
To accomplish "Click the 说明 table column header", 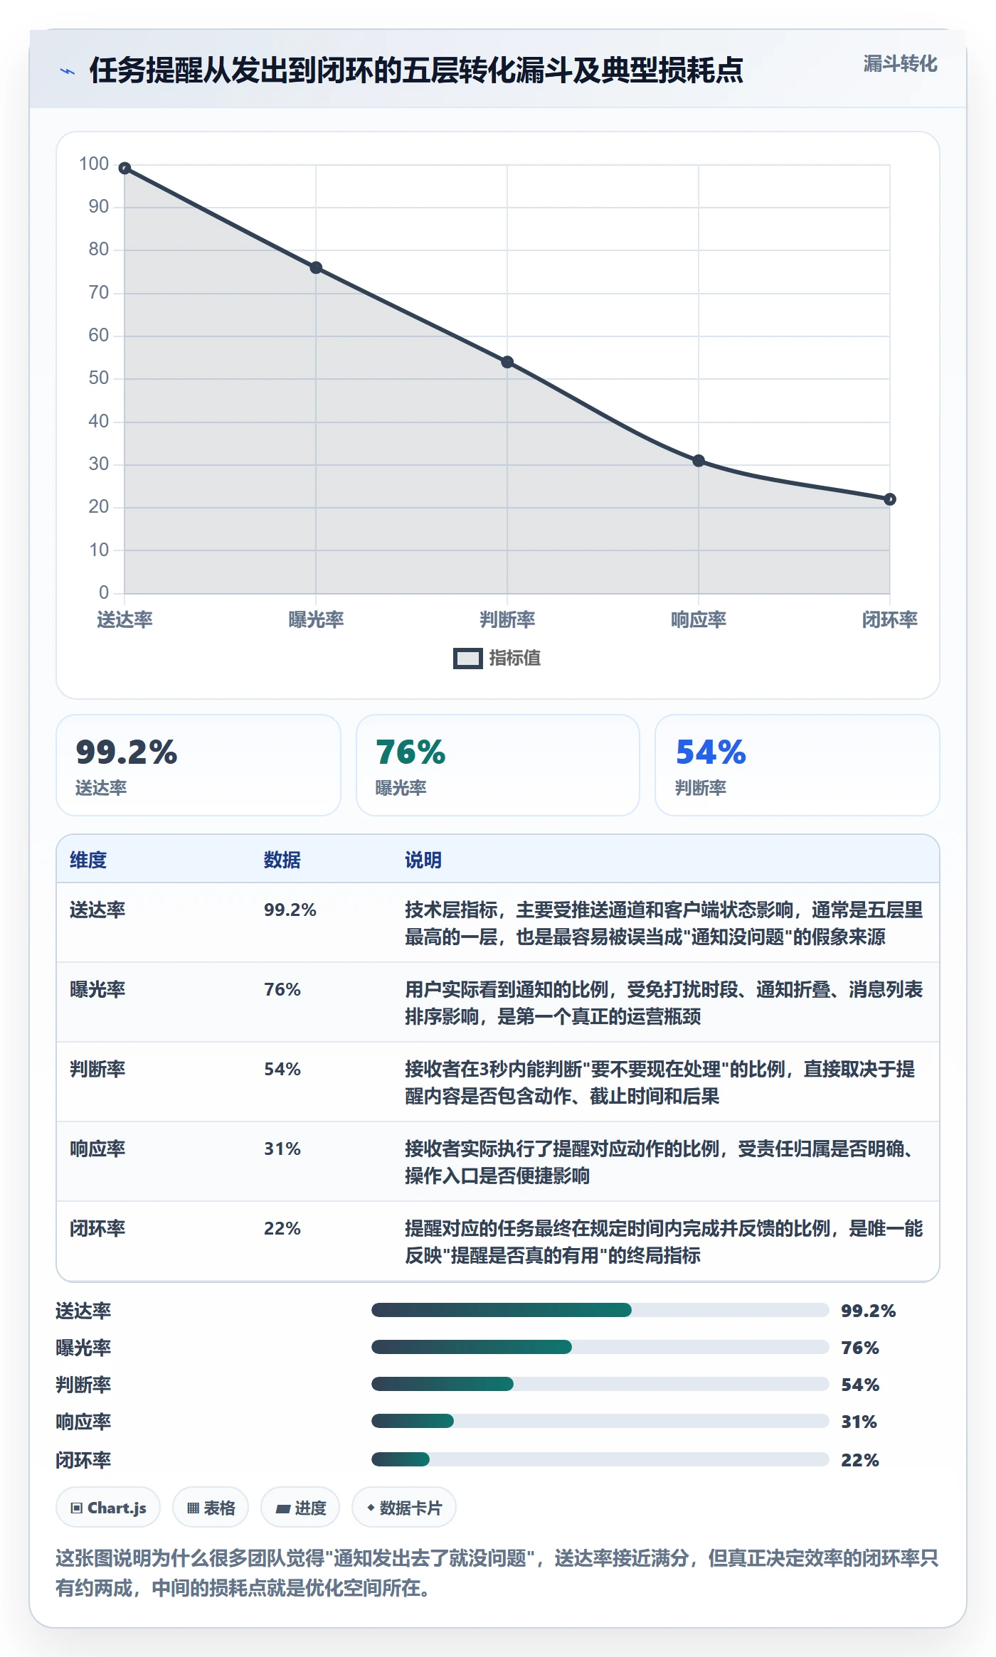I will coord(423,860).
